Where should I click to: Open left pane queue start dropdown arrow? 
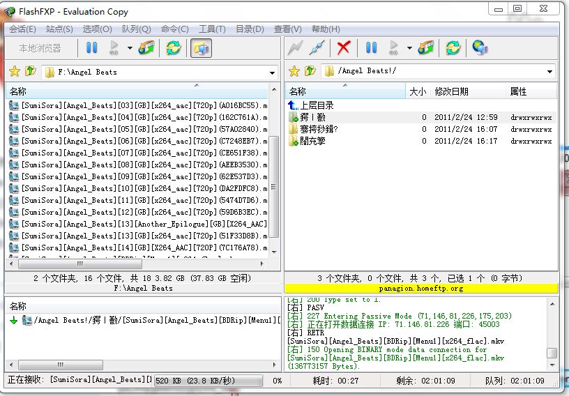pos(130,48)
